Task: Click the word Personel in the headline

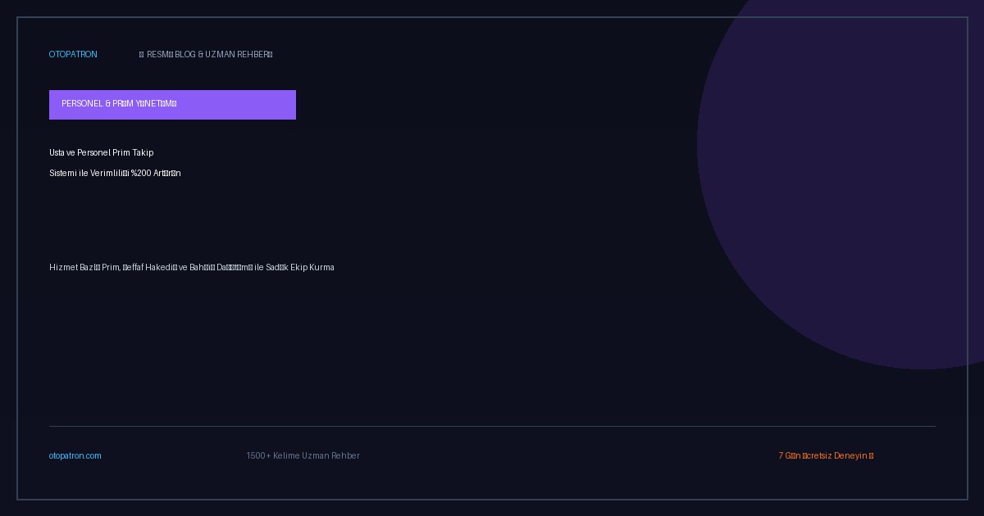Action: [93, 153]
